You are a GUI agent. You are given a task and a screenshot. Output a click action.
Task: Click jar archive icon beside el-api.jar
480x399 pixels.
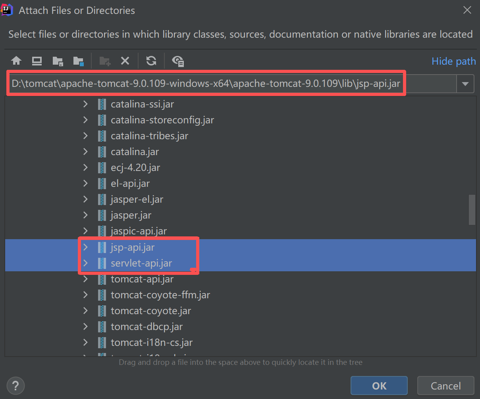tap(102, 184)
